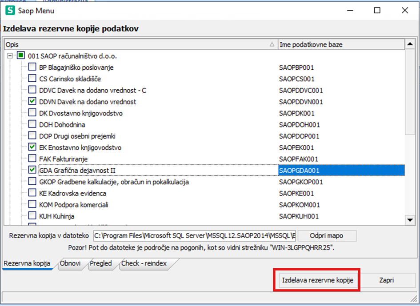420x306 pixels.
Task: Click the Saop Menu app icon
Action: click(x=10, y=11)
